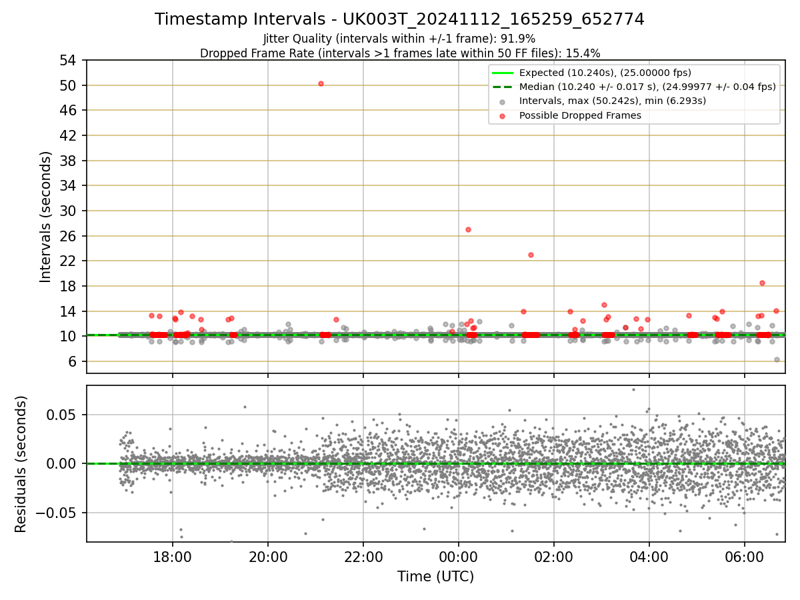Screen dimensions: 800x600
Task: Click the "Residuals (seconds)" y-axis label
Action: click(x=21, y=464)
